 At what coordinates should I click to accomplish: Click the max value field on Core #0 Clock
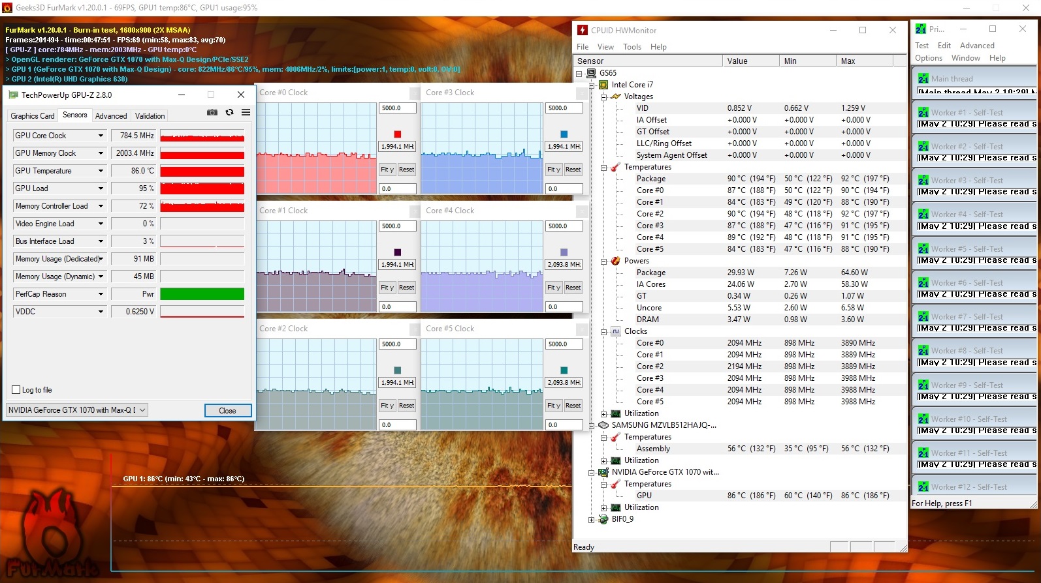(x=397, y=108)
